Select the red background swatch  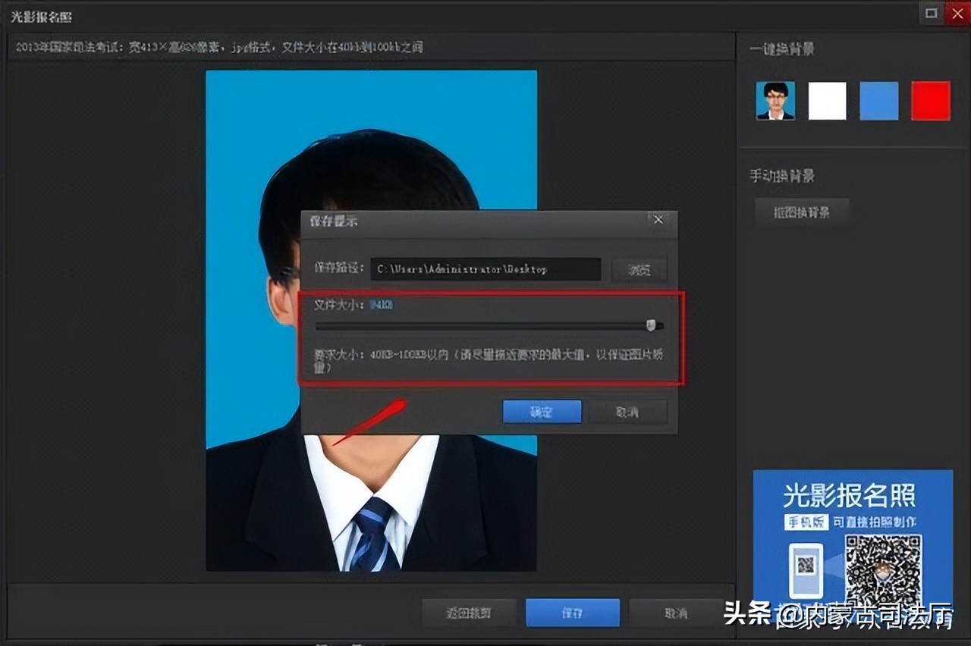click(x=930, y=99)
